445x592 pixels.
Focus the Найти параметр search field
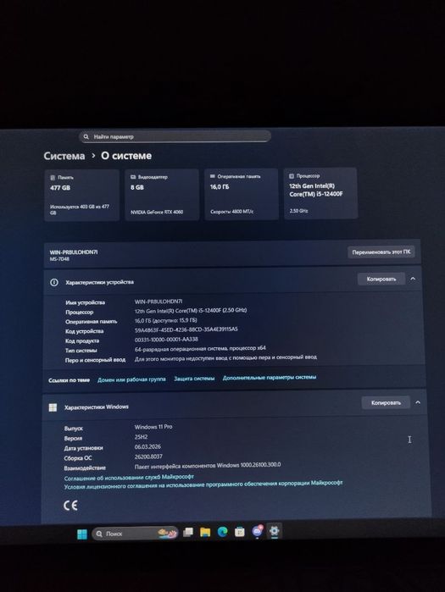175,136
